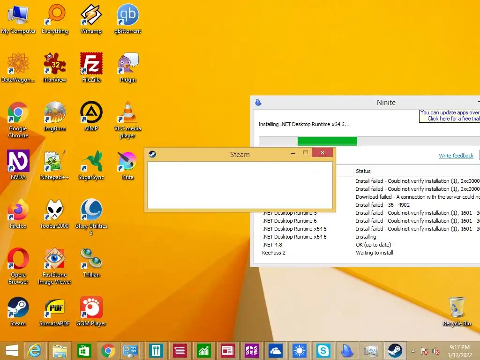Viewport: 480px width, 360px height.
Task: Click the Write feedback link in Ninite
Action: (x=456, y=156)
